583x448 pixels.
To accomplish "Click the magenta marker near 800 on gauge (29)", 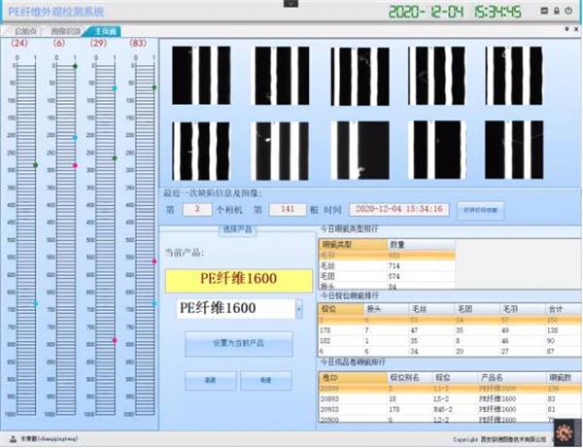I will 115,340.
